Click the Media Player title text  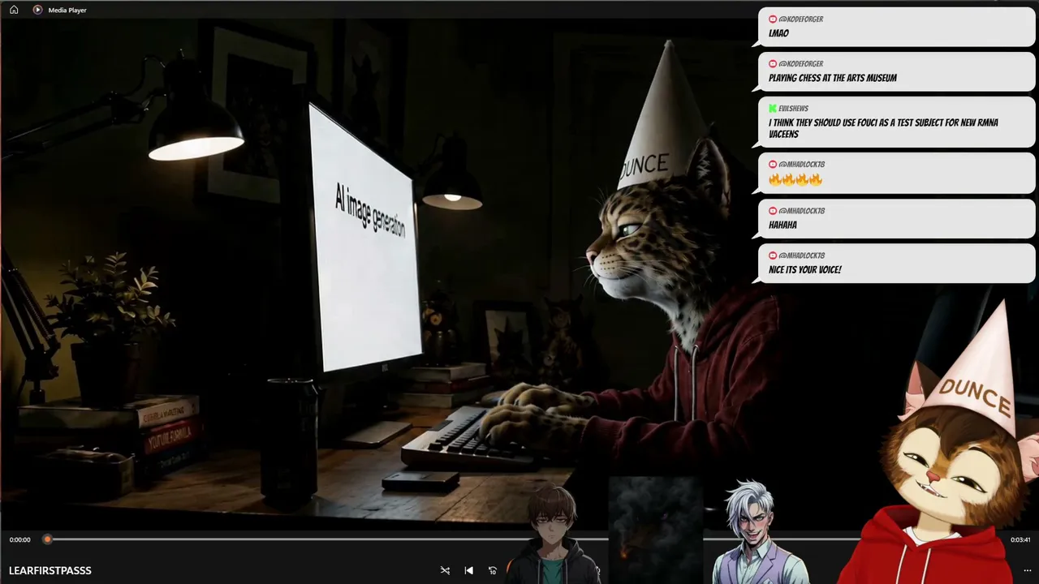[67, 10]
